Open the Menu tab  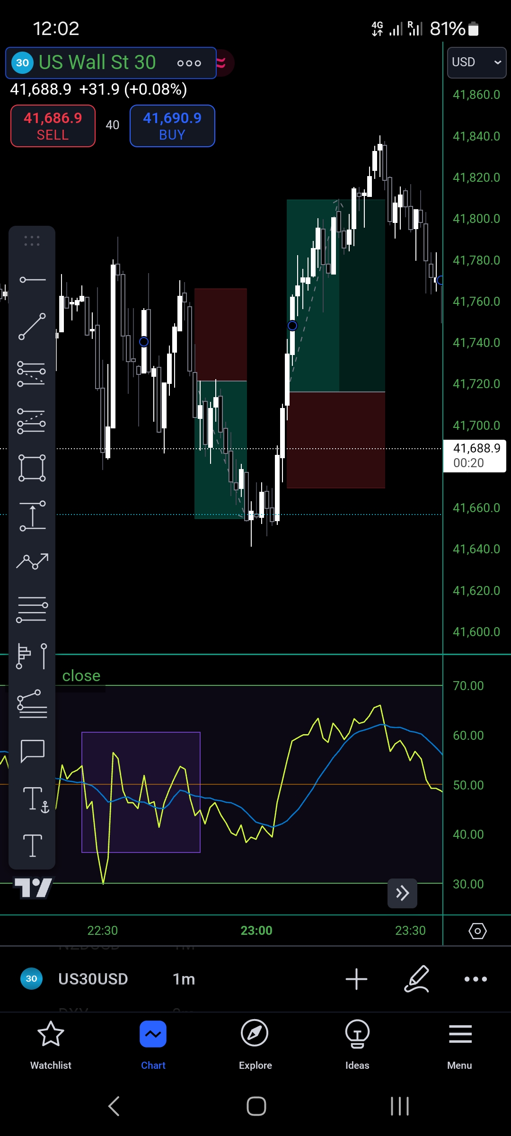tap(459, 1045)
